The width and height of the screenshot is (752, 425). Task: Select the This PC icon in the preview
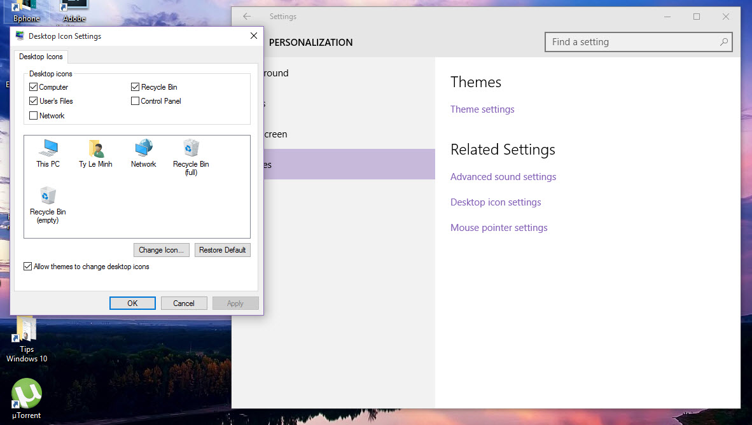click(x=47, y=153)
